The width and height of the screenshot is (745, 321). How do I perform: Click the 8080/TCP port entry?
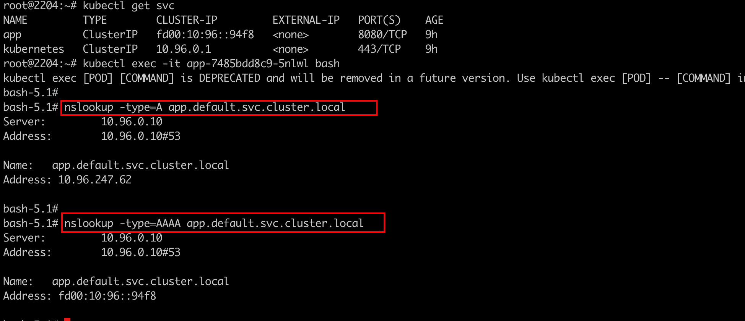pos(382,35)
